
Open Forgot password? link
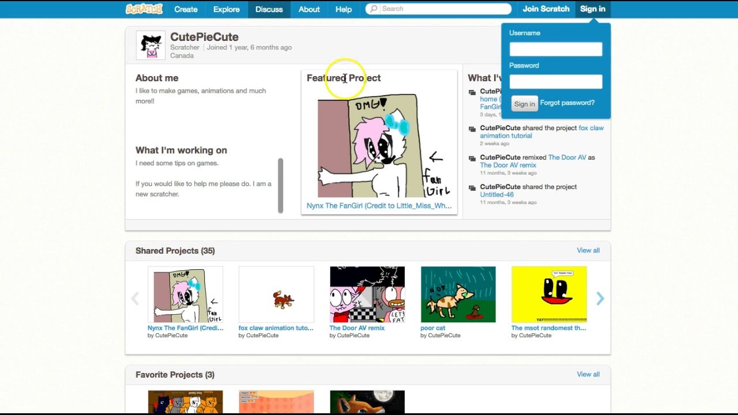(x=567, y=103)
